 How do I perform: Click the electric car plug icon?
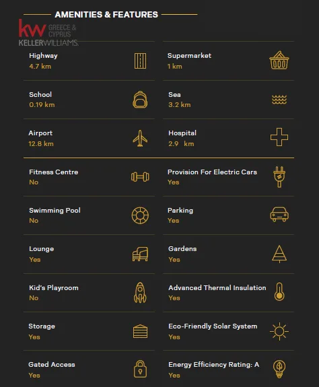[x=279, y=177]
